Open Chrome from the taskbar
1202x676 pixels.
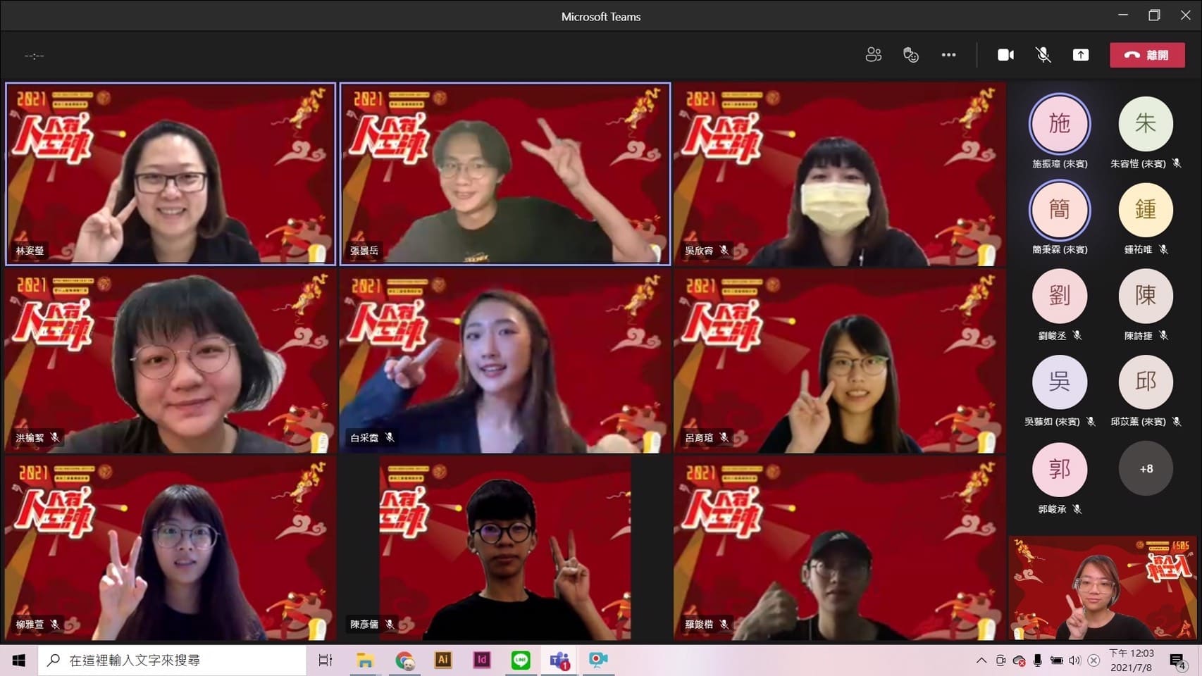point(404,661)
